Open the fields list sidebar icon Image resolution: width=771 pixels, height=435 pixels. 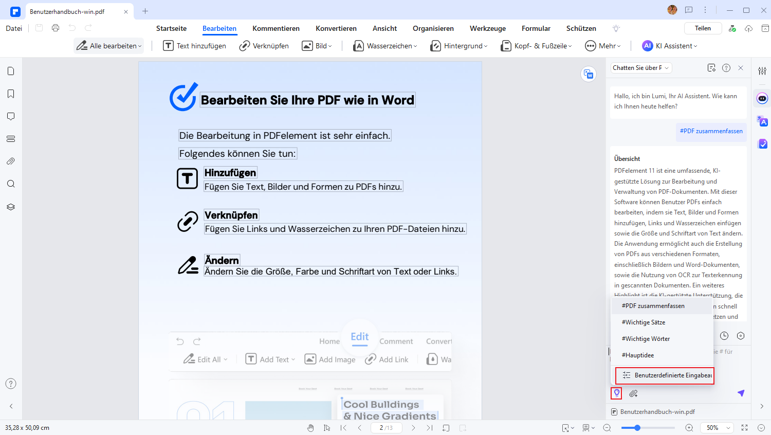(x=11, y=139)
